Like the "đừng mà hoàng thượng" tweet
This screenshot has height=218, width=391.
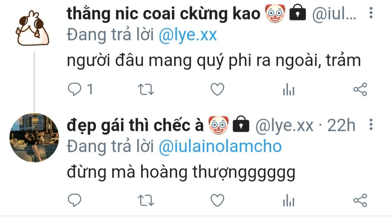click(x=218, y=200)
